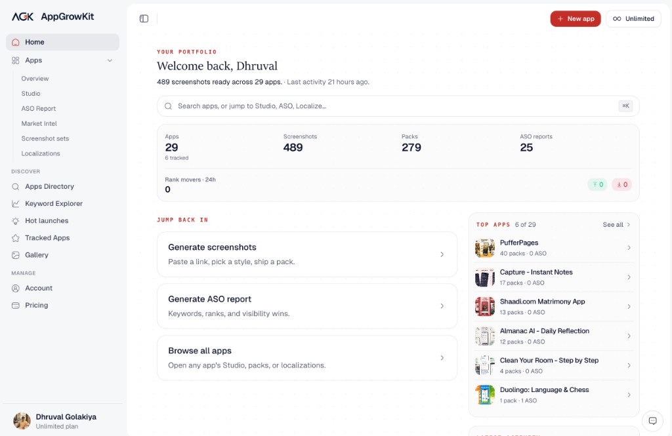Open Apps Directory label
Screen dimensions: 672x436
[49, 186]
